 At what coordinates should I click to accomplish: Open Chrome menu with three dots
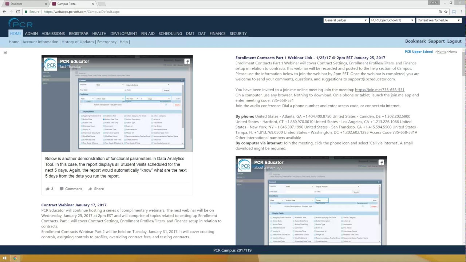click(x=461, y=12)
